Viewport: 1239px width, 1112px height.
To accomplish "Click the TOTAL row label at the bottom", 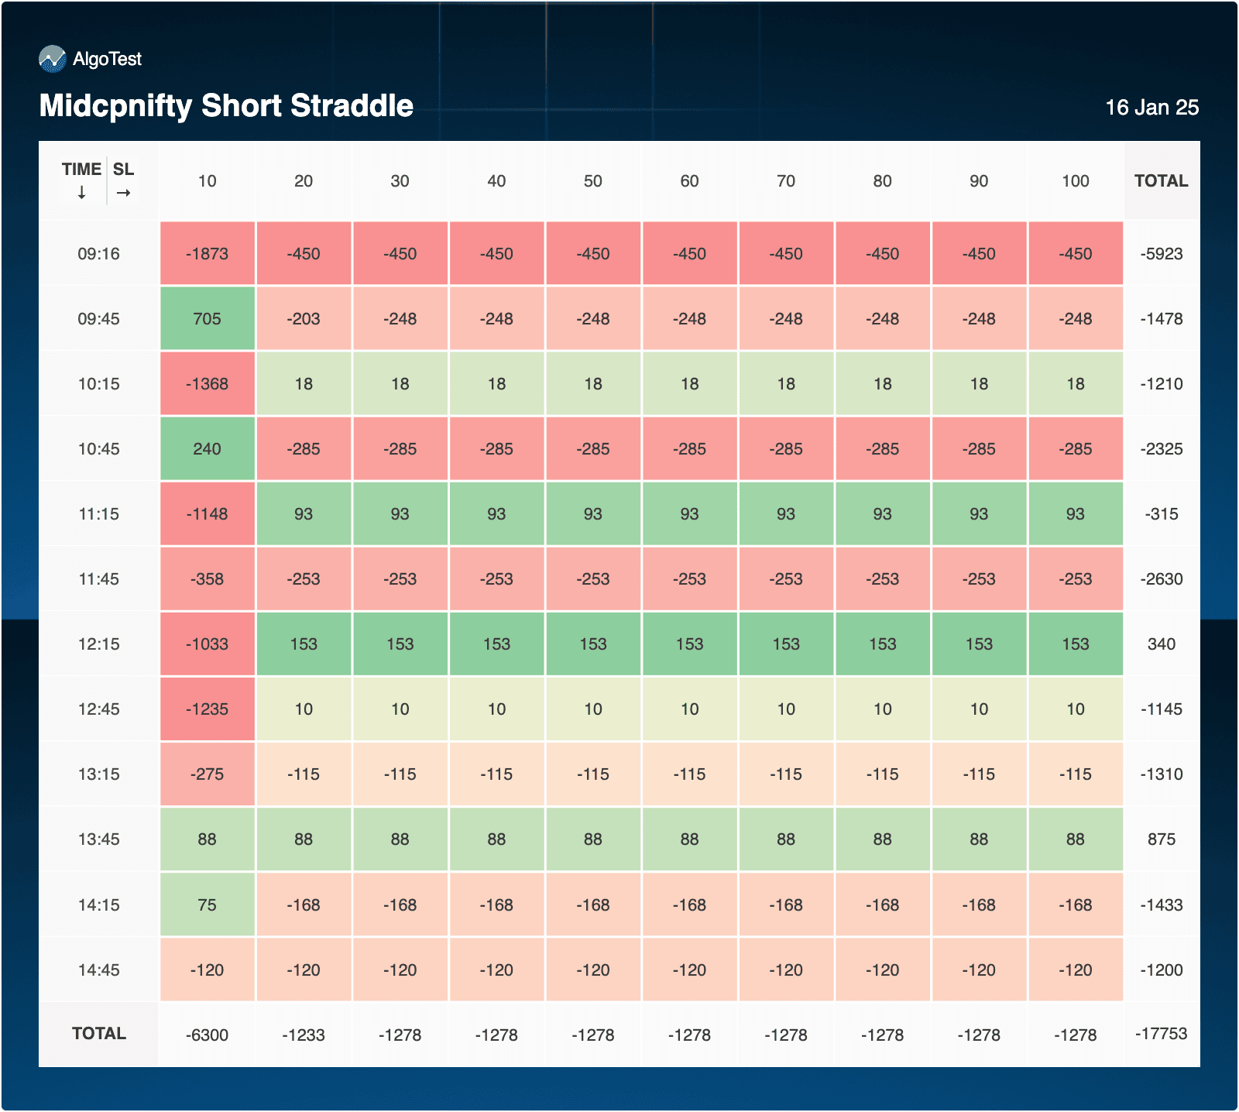I will (x=98, y=1034).
